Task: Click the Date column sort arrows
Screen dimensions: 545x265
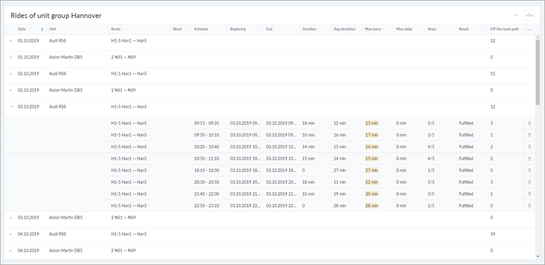Action: click(x=42, y=29)
